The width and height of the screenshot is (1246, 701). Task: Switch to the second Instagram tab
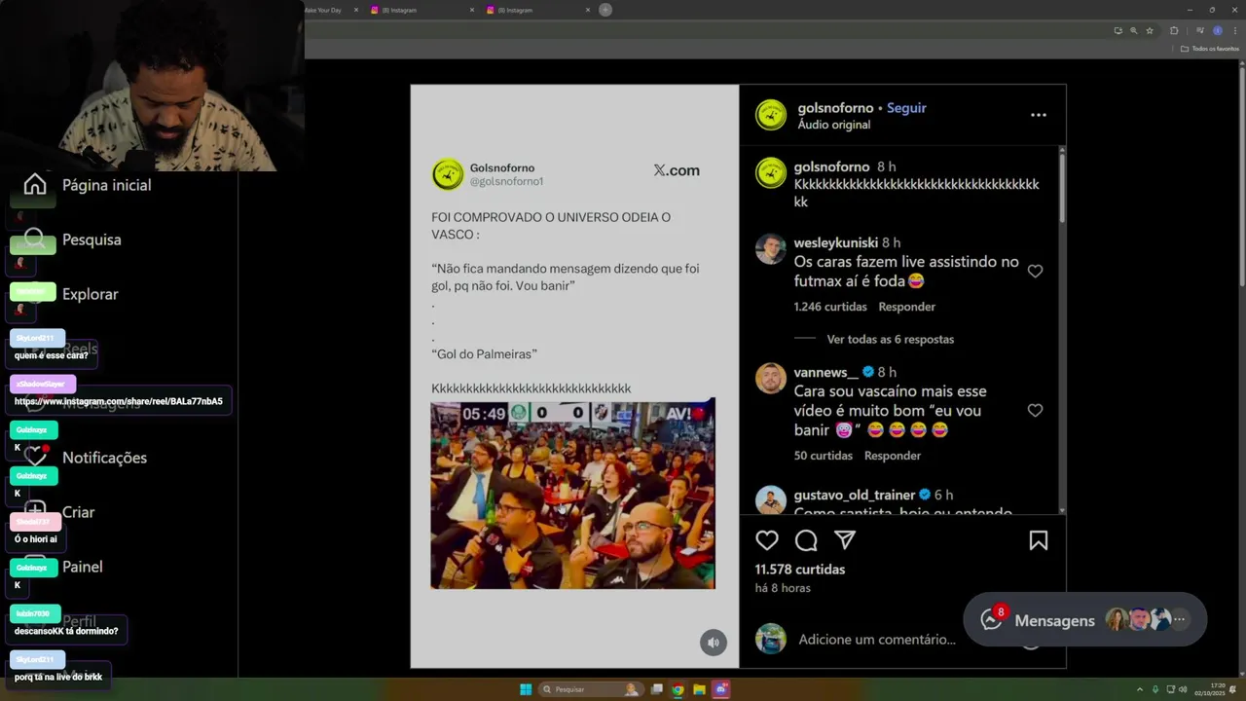click(535, 10)
